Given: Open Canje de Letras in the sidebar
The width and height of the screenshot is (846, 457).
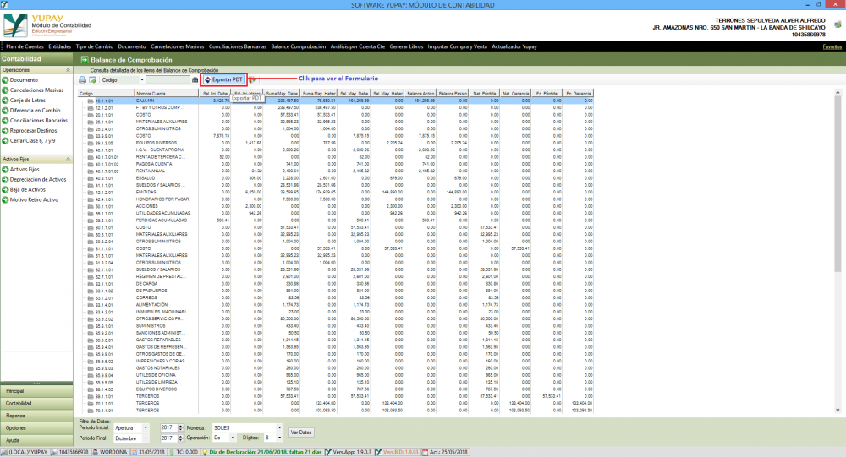Looking at the screenshot, I should (24, 101).
